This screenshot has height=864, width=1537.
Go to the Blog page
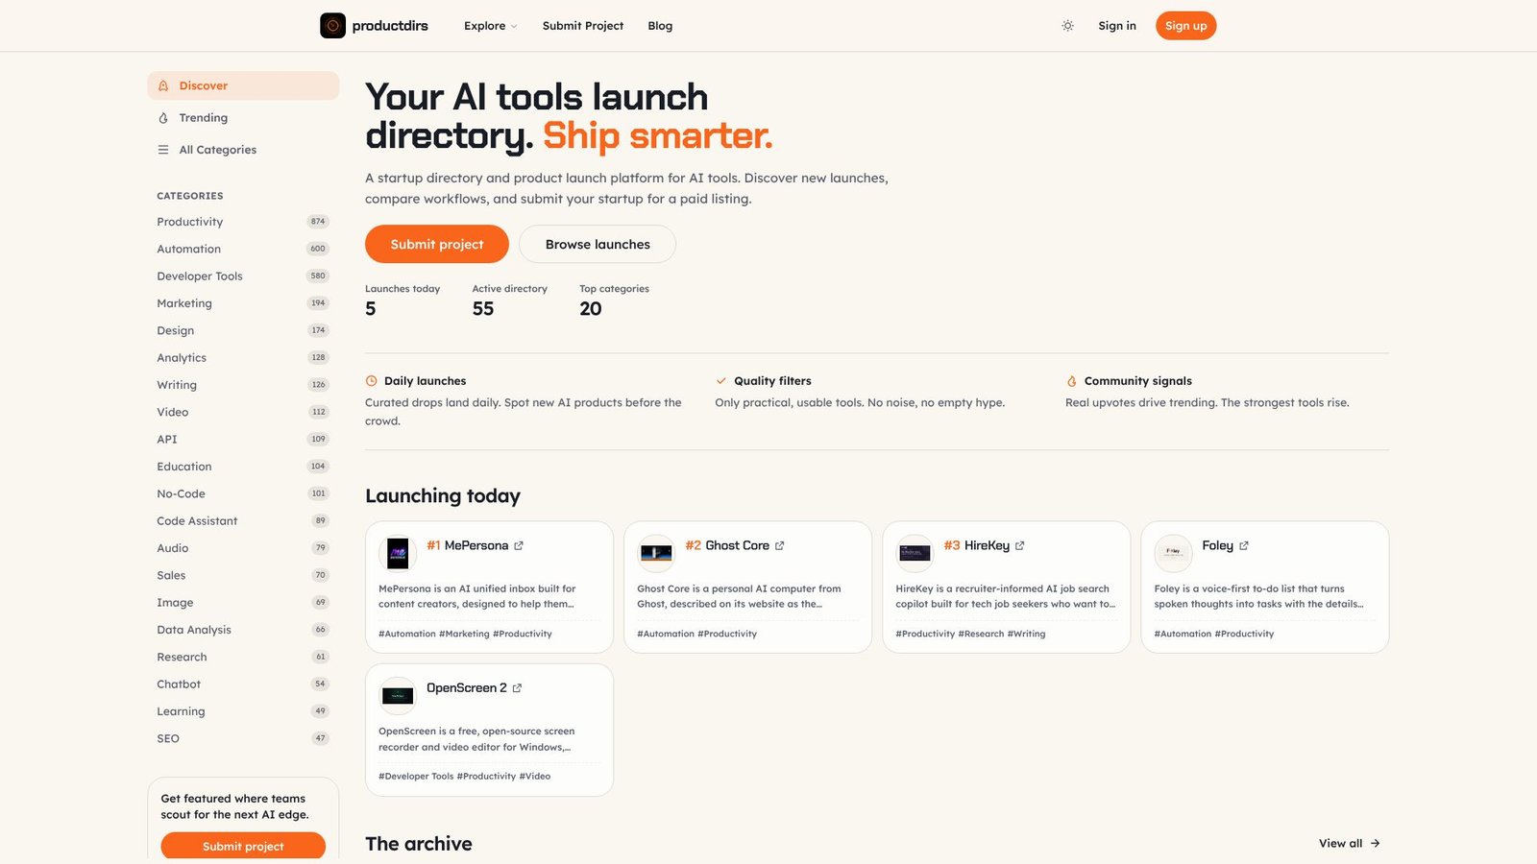660,26
